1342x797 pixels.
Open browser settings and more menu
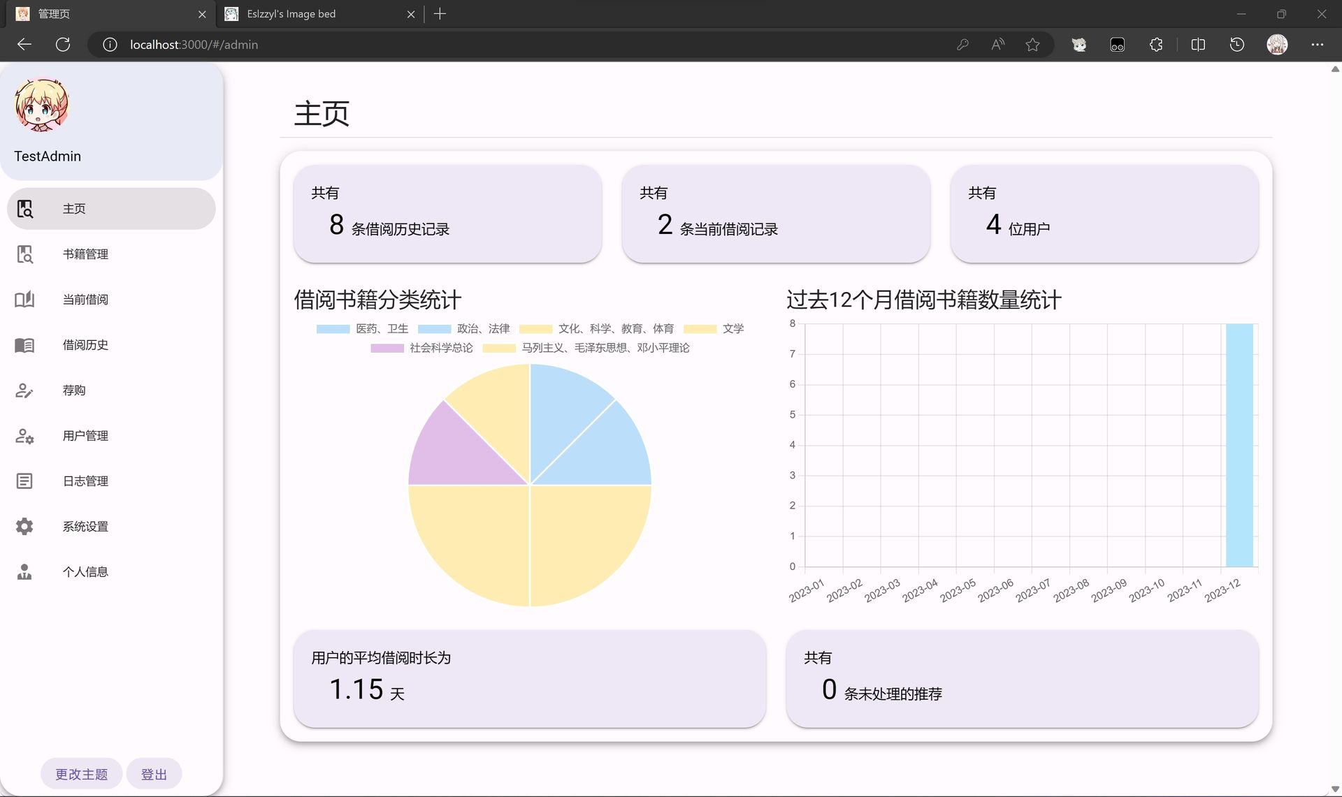pyautogui.click(x=1318, y=45)
